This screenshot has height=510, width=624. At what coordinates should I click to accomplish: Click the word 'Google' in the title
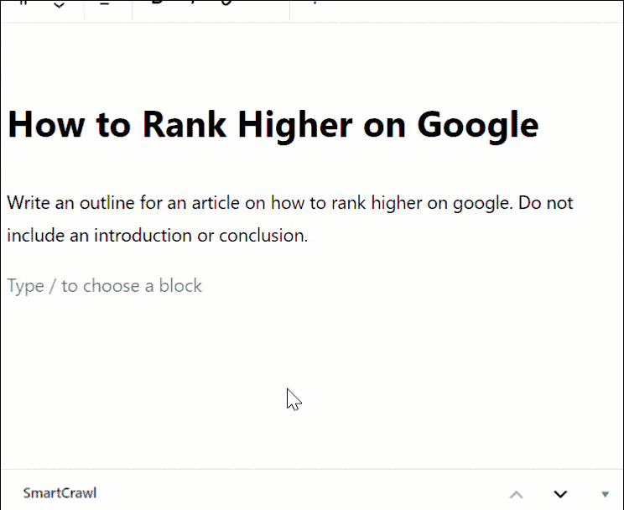pos(478,126)
